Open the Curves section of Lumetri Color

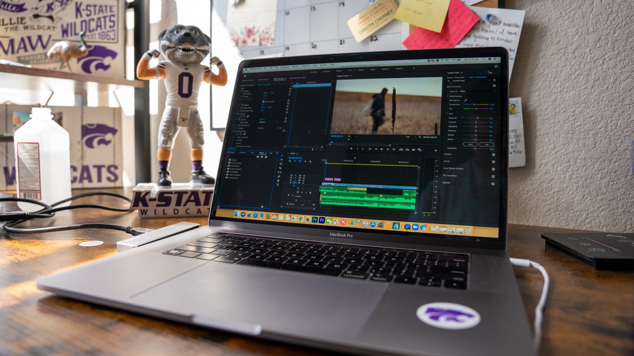pos(446,161)
